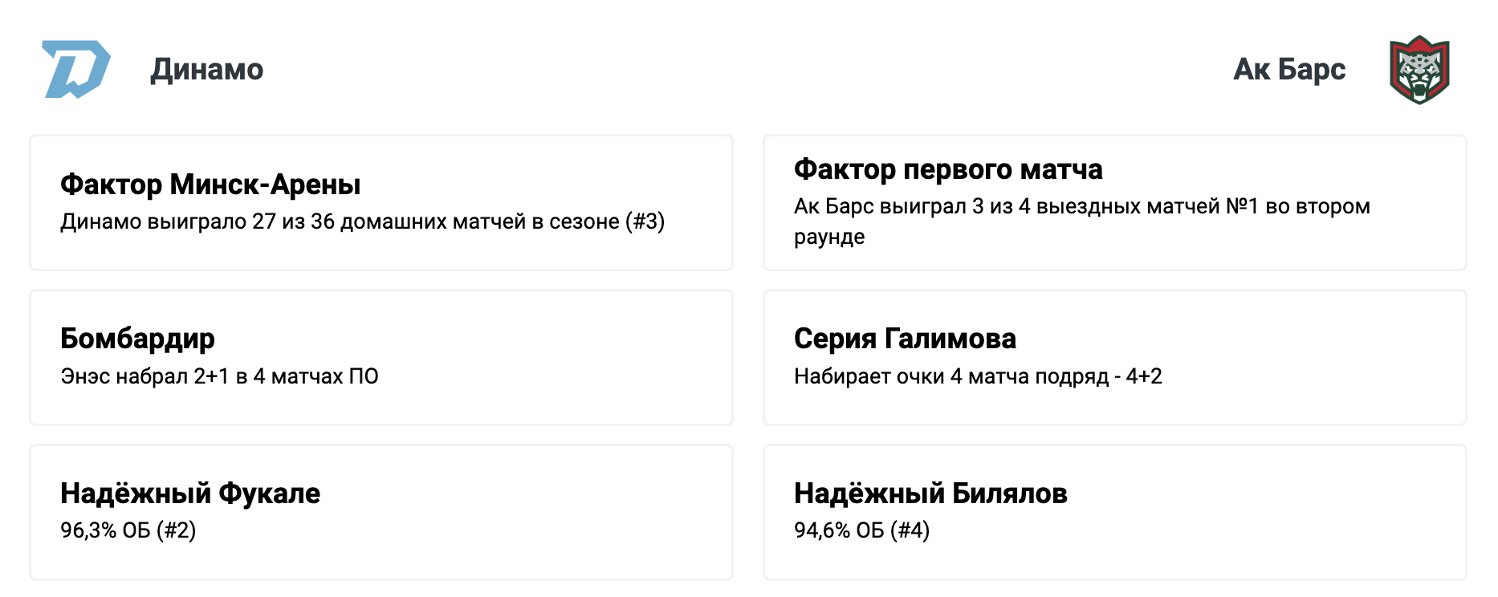The width and height of the screenshot is (1498, 597).
Task: Select the 'Фактор Минск-Арены' heading
Action: click(x=210, y=185)
